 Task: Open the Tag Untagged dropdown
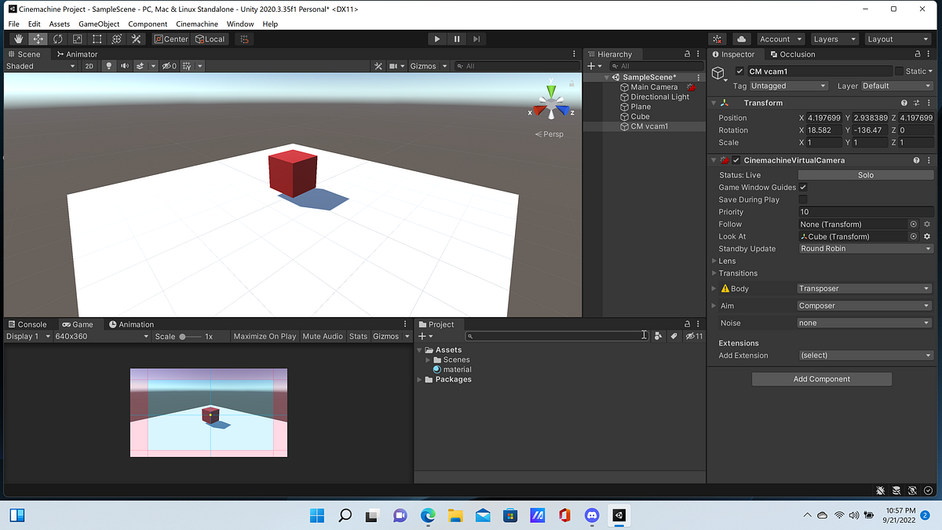[x=789, y=86]
